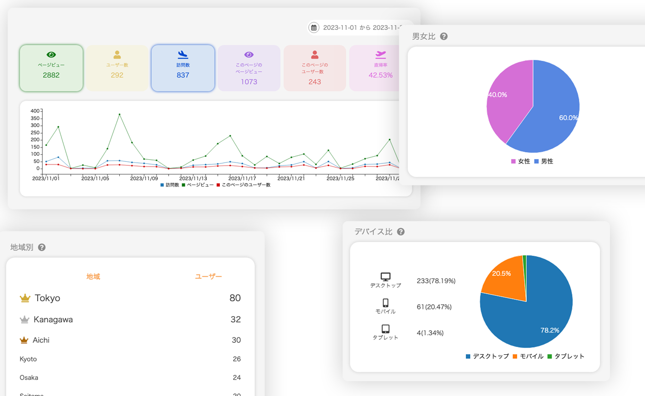645x396 pixels.
Task: Click the airplane icon on the 訪問数 card
Action: 183,54
